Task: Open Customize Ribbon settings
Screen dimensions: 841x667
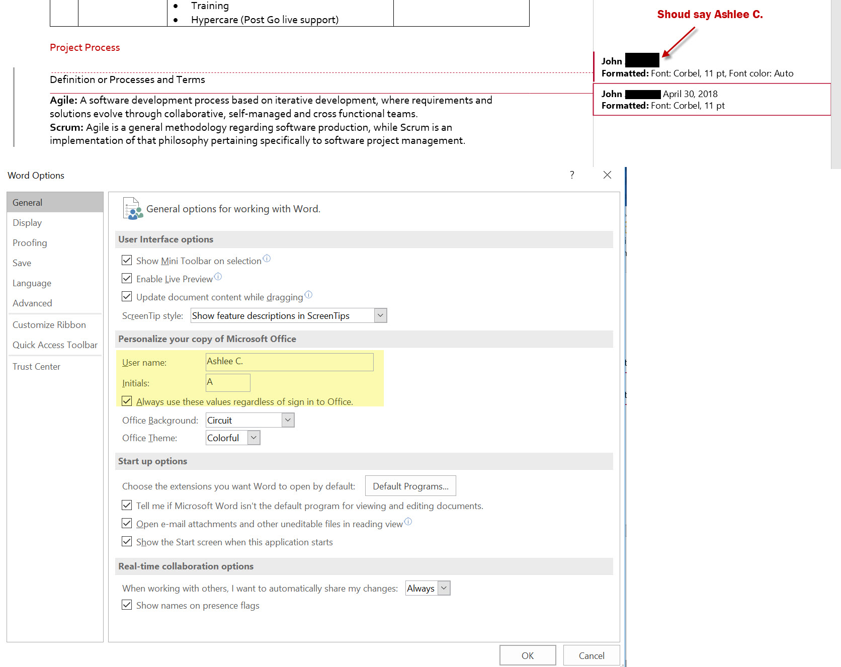Action: click(55, 324)
